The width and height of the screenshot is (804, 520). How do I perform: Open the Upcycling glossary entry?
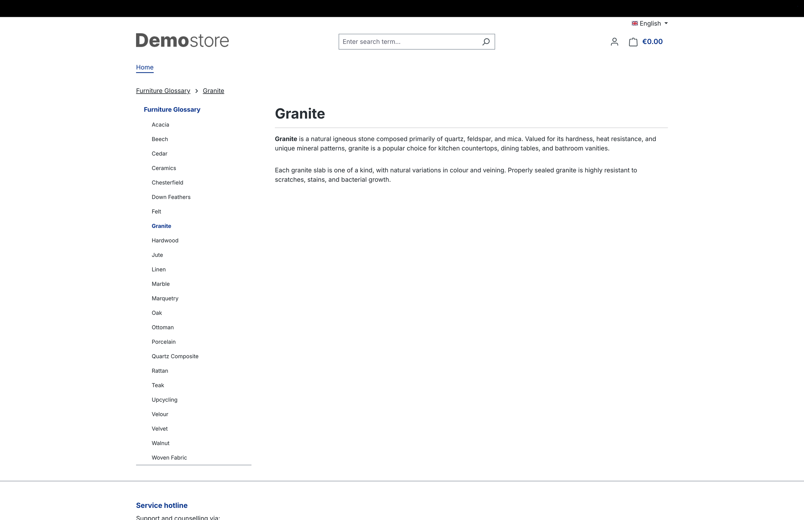(164, 400)
